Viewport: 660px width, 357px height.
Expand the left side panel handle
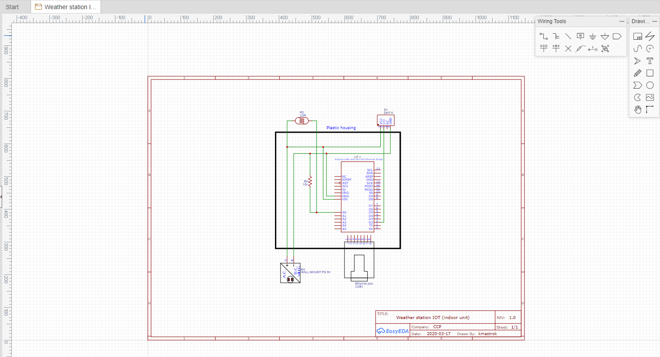[x=1, y=197]
